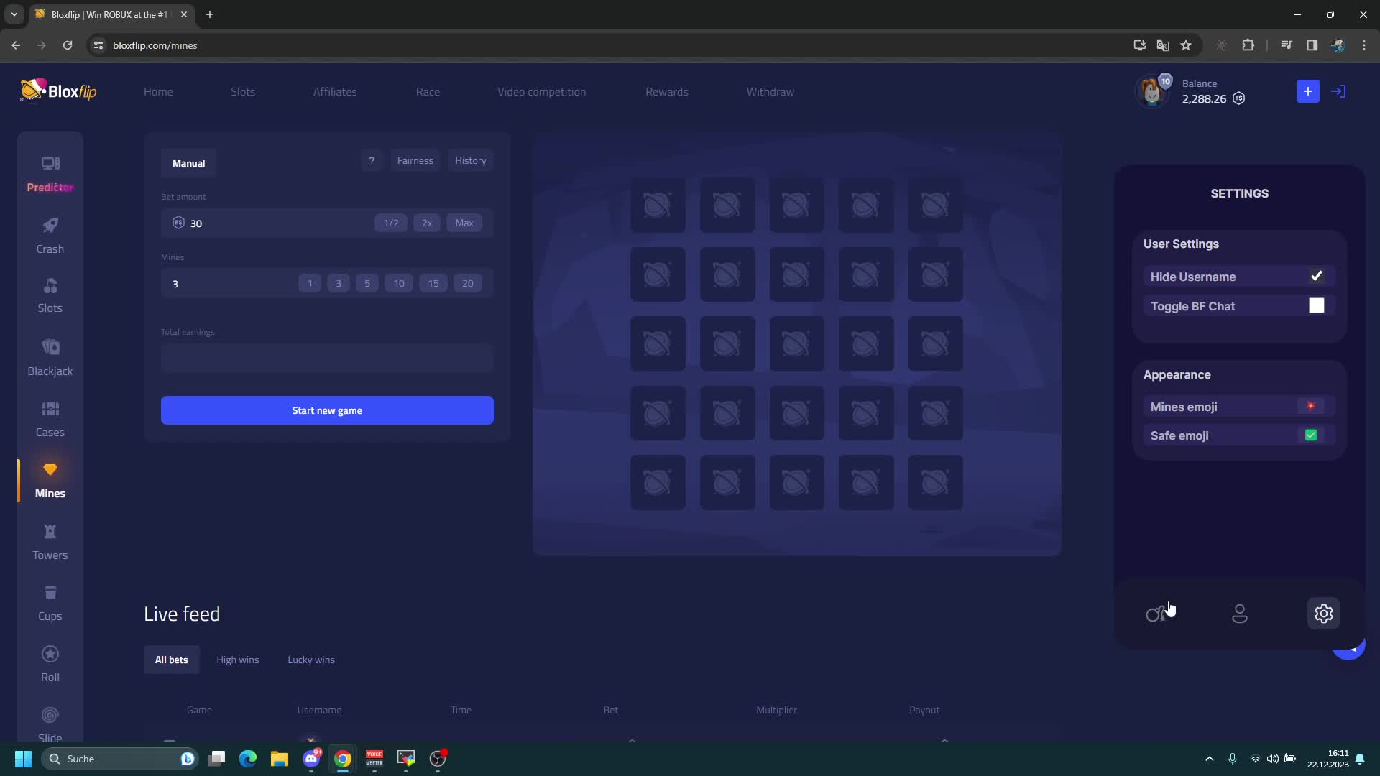The height and width of the screenshot is (776, 1380).
Task: Open the Towers game in sidebar
Action: click(x=50, y=542)
